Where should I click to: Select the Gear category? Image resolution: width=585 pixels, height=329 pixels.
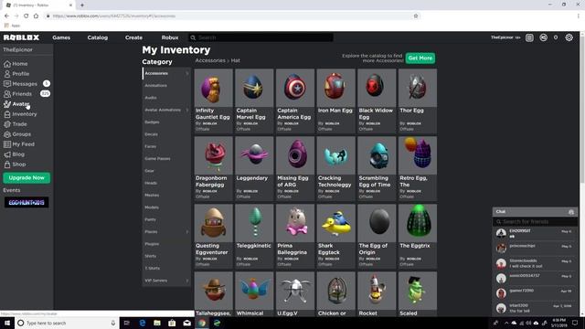[149, 171]
